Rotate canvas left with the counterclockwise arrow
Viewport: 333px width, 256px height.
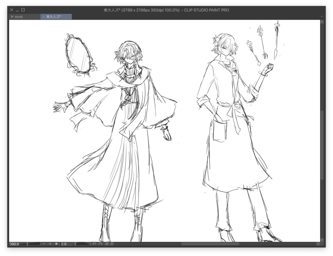click(x=94, y=244)
